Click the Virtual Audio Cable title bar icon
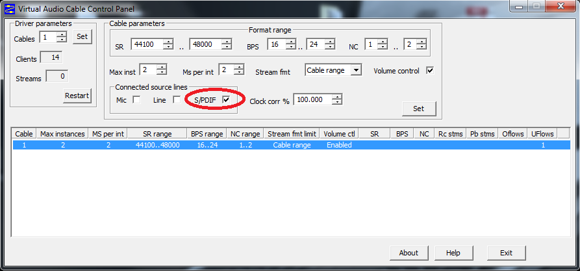Image resolution: width=580 pixels, height=271 pixels. 9,8
